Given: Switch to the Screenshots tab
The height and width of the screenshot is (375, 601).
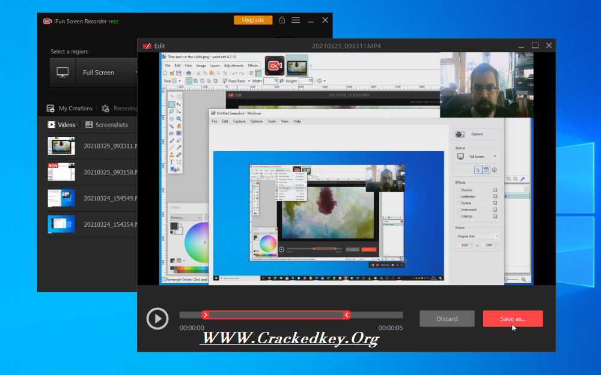Looking at the screenshot, I should [x=106, y=125].
